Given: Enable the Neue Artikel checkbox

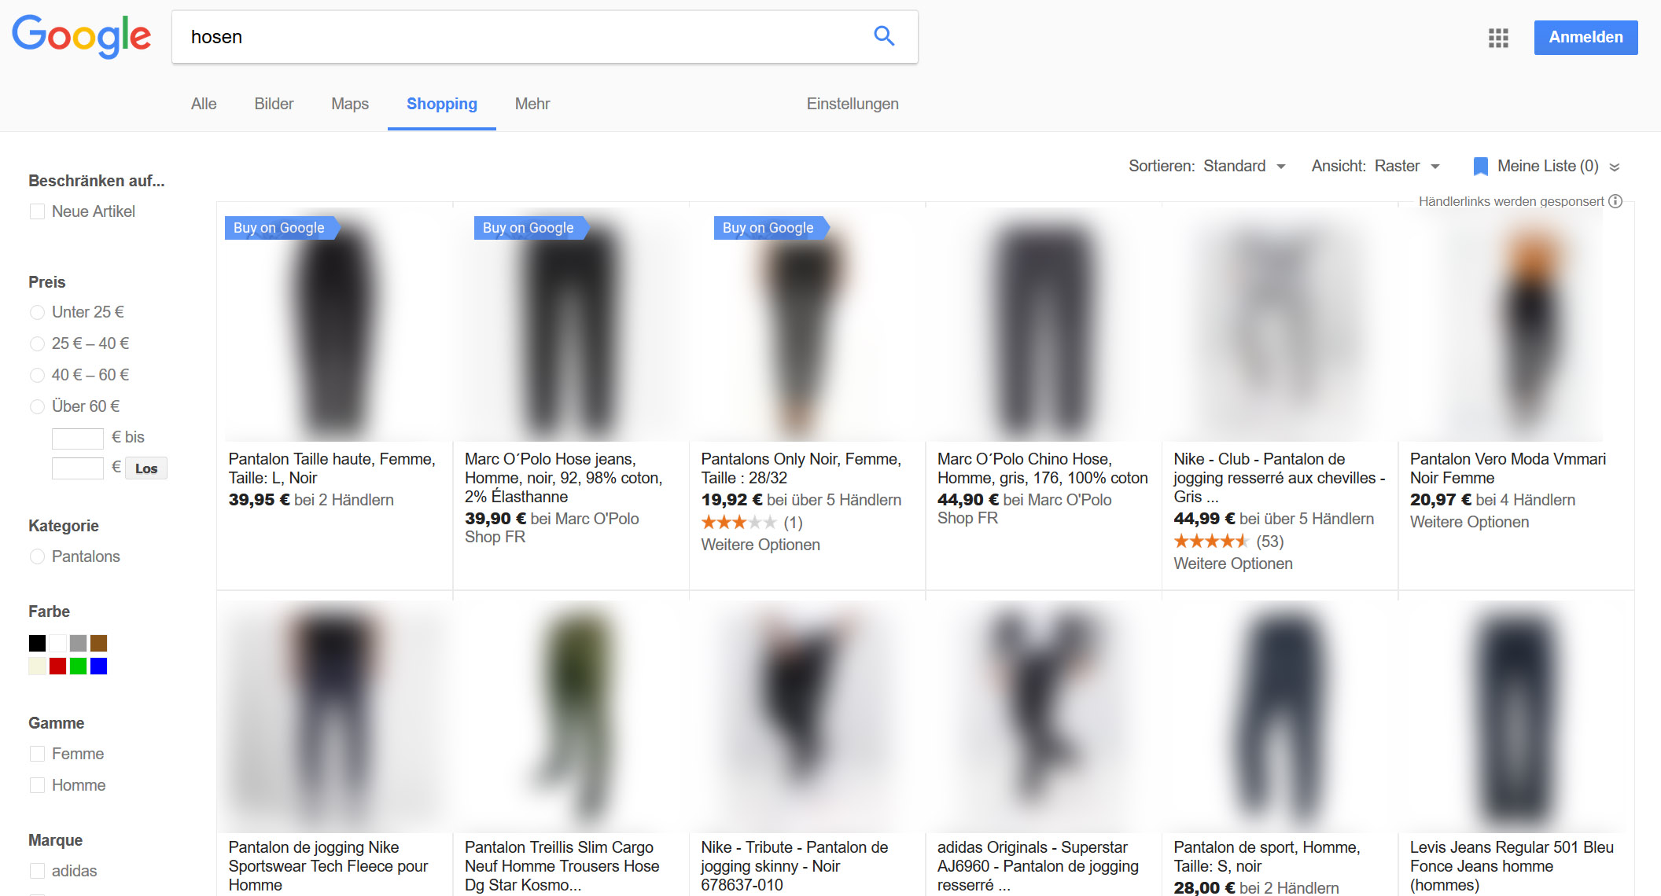Looking at the screenshot, I should pos(37,211).
